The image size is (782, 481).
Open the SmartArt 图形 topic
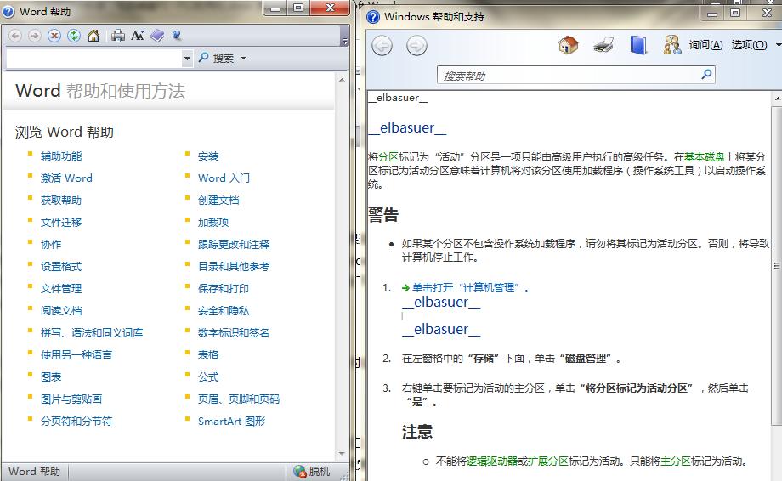[x=232, y=422]
